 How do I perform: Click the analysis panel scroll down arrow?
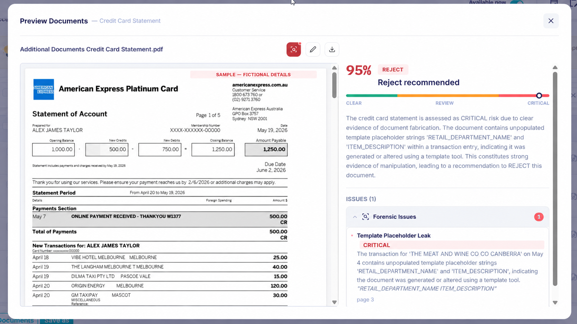555,303
